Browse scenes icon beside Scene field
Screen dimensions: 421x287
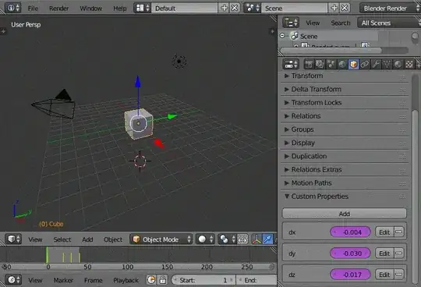(253, 8)
